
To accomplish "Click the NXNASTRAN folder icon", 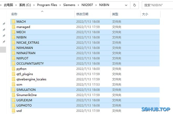I will pos(13,53).
